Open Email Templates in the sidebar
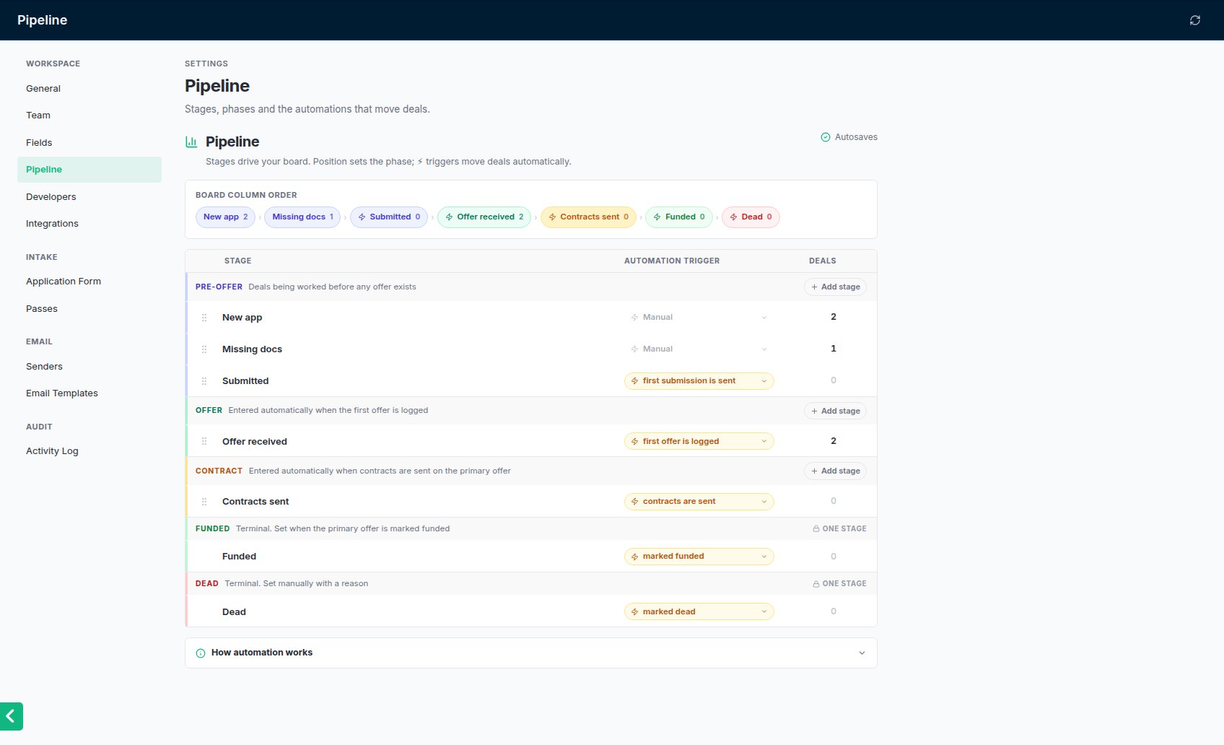Screen dimensions: 1224x745 (89, 393)
